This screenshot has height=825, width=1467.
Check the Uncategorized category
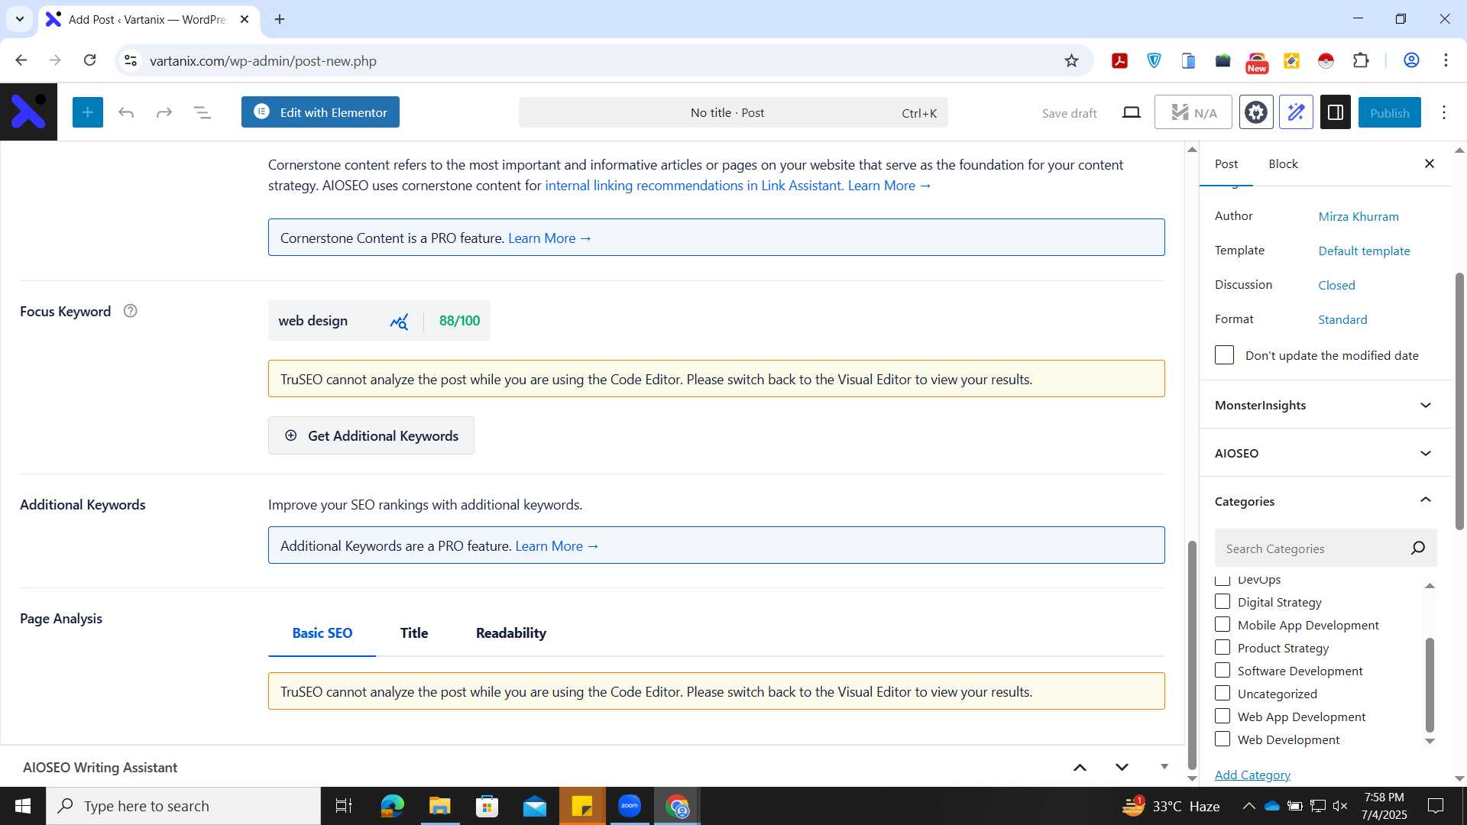click(x=1222, y=694)
